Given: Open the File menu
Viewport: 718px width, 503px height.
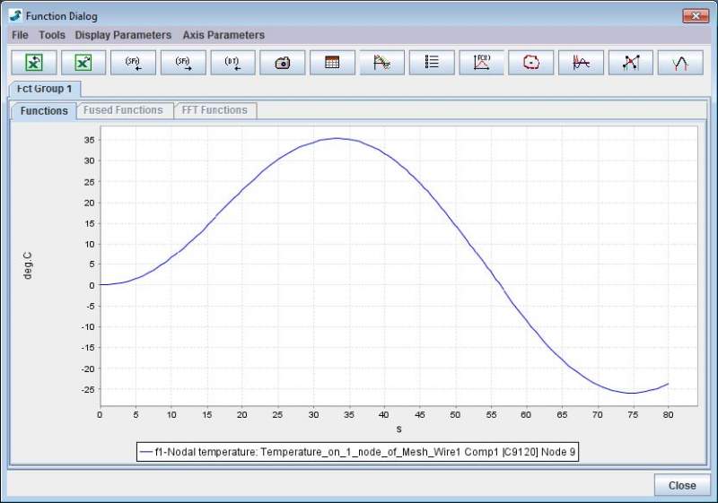Looking at the screenshot, I should point(20,35).
